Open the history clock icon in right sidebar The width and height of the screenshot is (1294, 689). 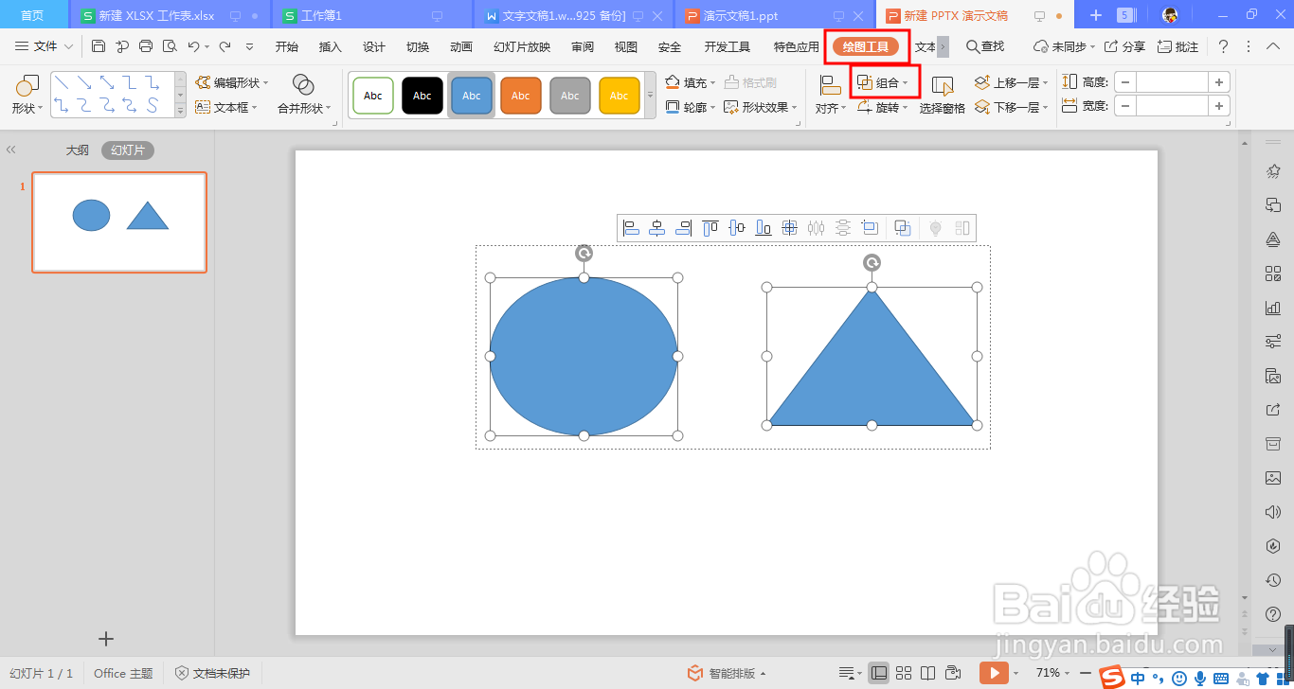coord(1273,580)
